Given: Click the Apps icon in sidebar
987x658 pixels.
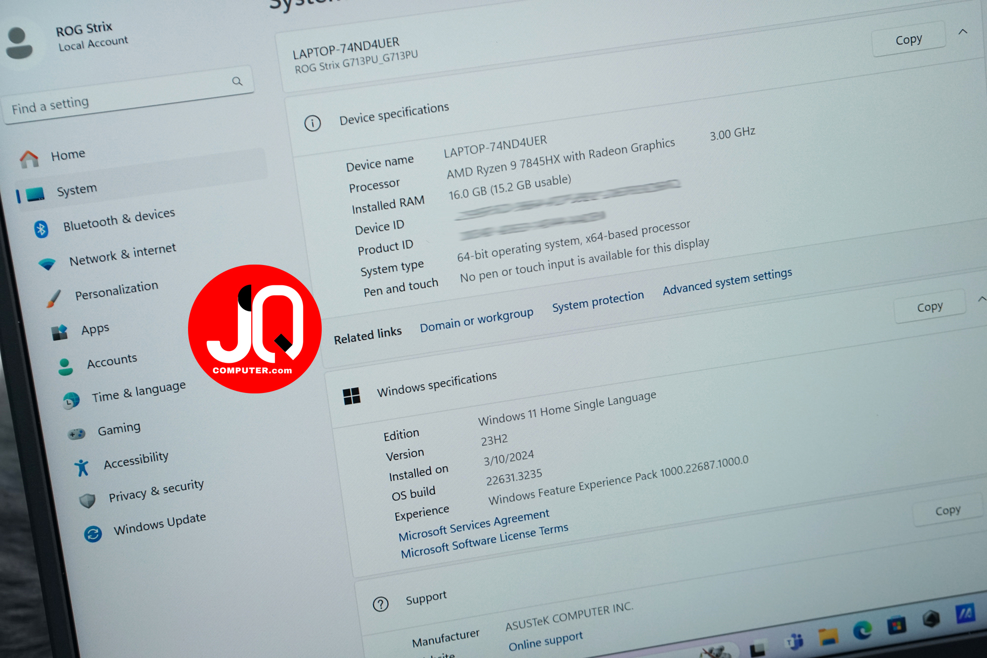Looking at the screenshot, I should [x=60, y=333].
